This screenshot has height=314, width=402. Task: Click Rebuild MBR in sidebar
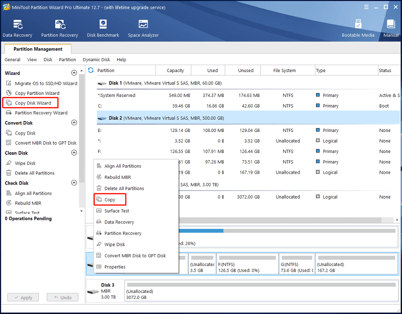(x=24, y=203)
